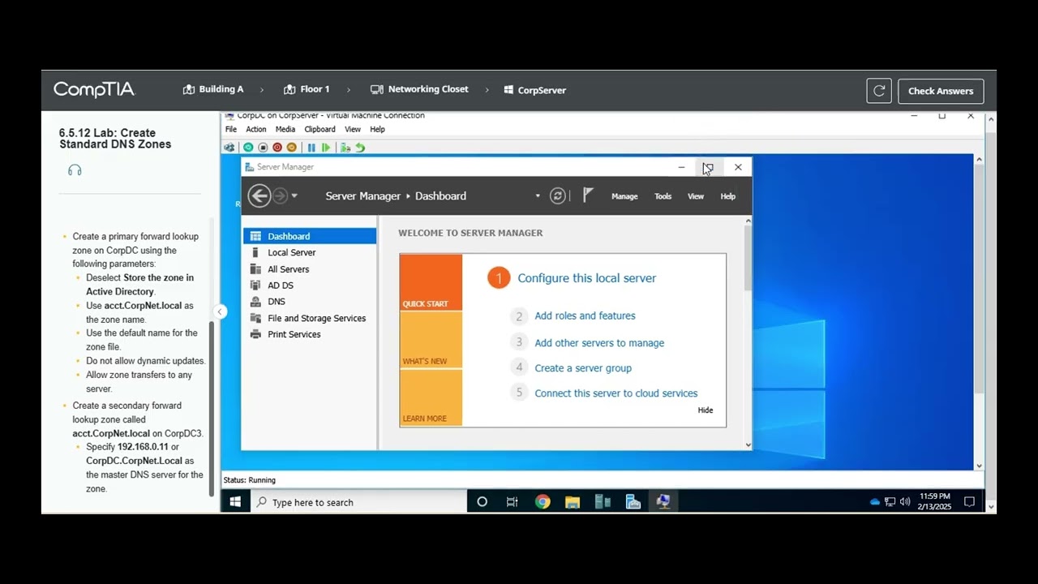Click the CorpServer breadcrumb
The height and width of the screenshot is (584, 1038).
[534, 90]
